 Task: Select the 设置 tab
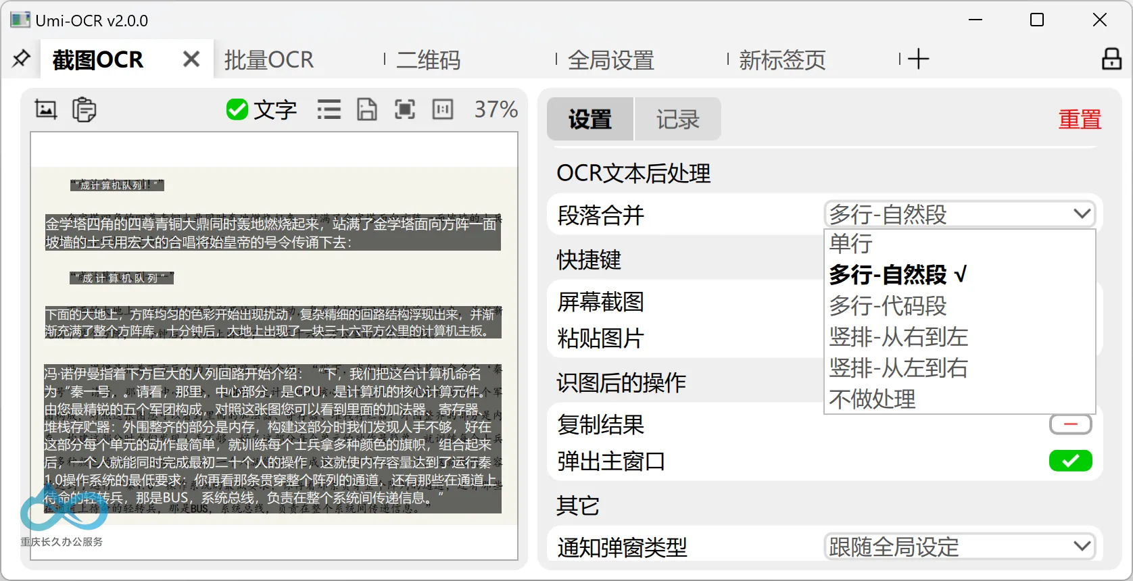[x=590, y=120]
